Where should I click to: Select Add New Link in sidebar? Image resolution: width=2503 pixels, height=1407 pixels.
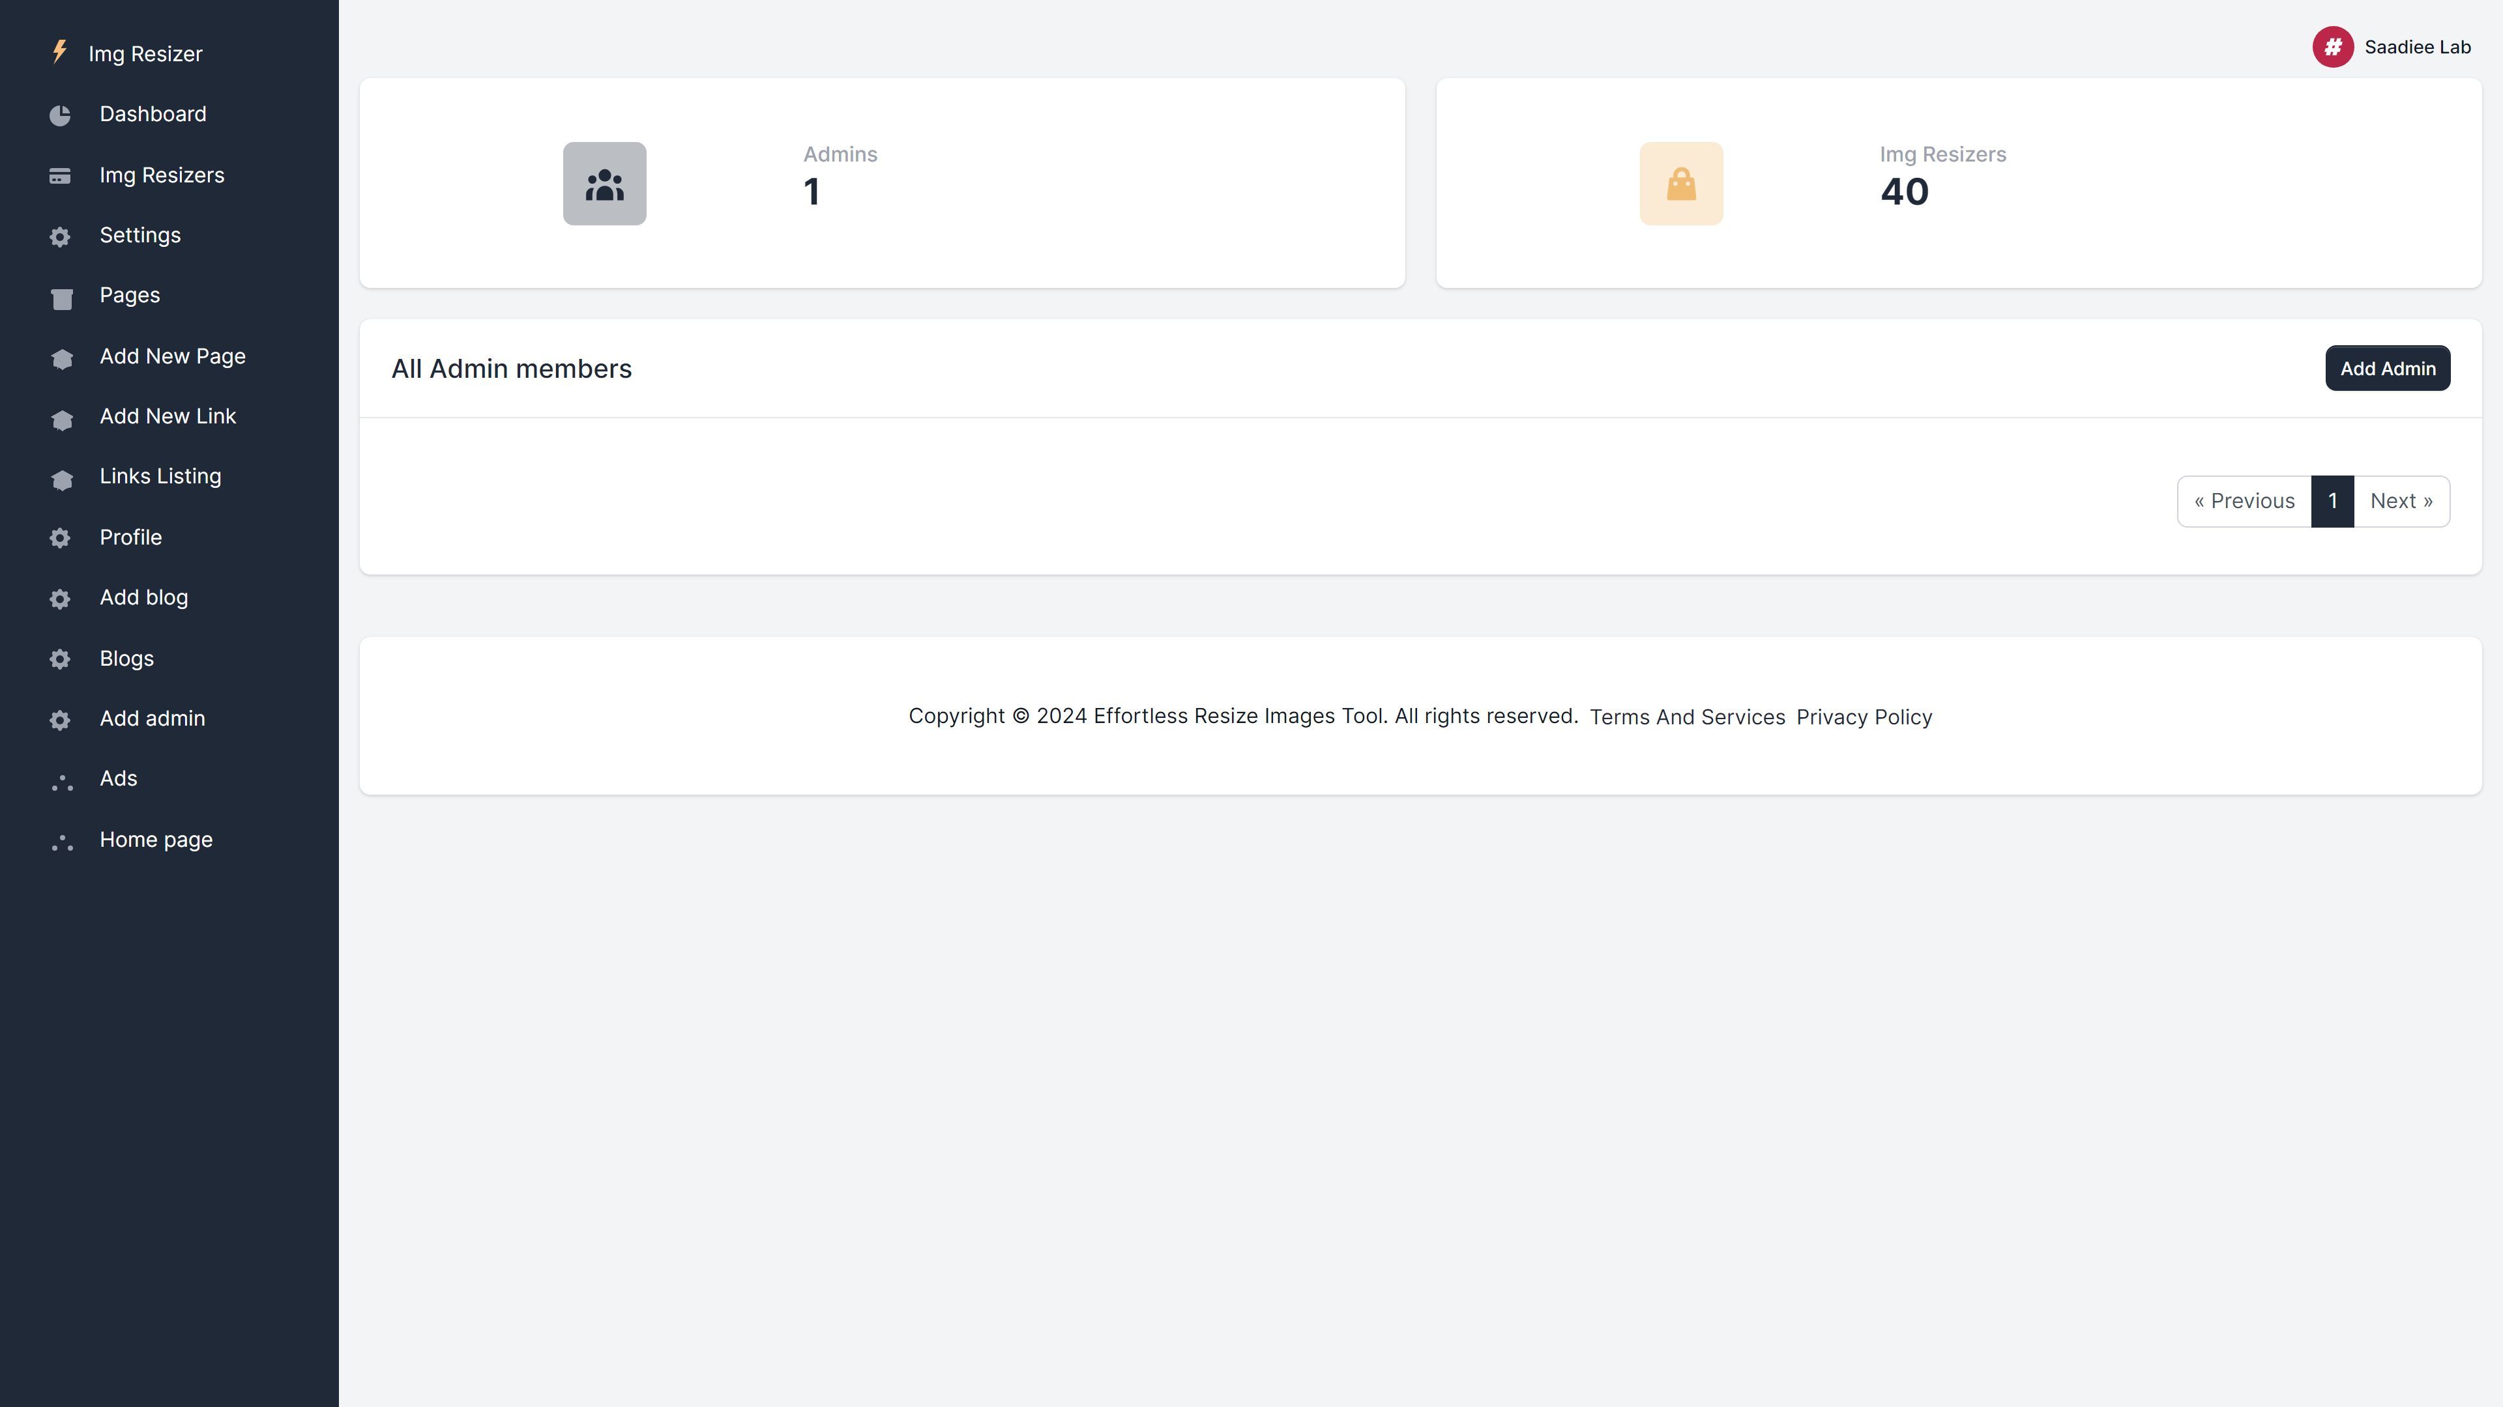(167, 416)
